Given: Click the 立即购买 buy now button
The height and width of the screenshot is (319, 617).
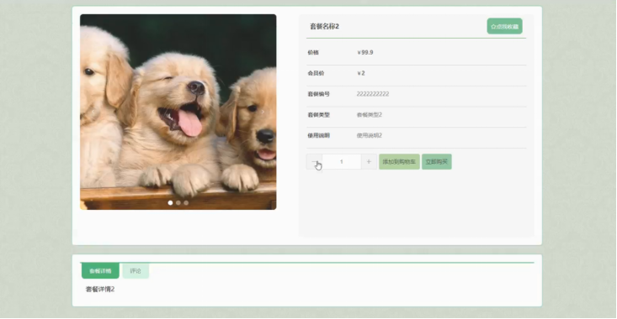Looking at the screenshot, I should pyautogui.click(x=436, y=162).
